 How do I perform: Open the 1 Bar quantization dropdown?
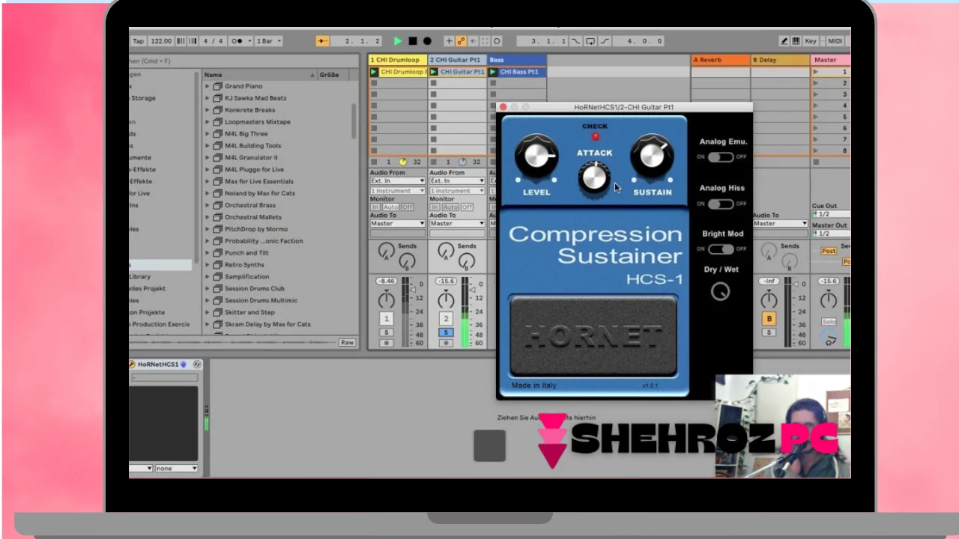point(269,41)
